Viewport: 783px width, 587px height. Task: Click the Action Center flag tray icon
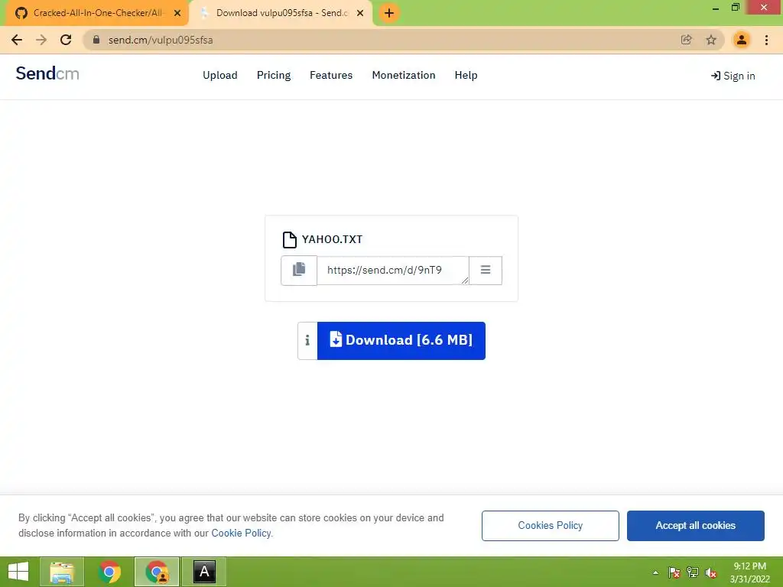click(674, 572)
